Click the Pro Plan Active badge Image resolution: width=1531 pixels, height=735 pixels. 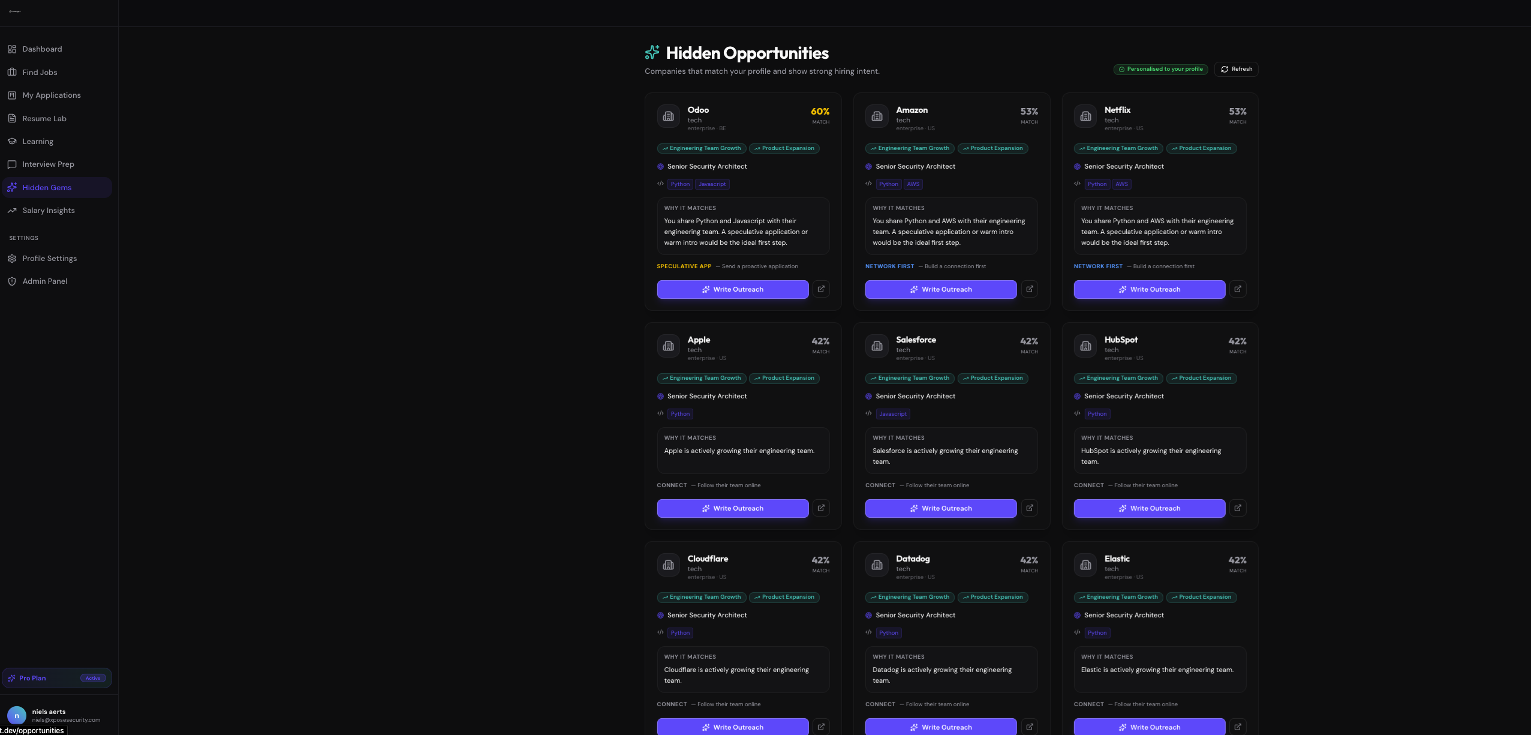click(x=93, y=678)
